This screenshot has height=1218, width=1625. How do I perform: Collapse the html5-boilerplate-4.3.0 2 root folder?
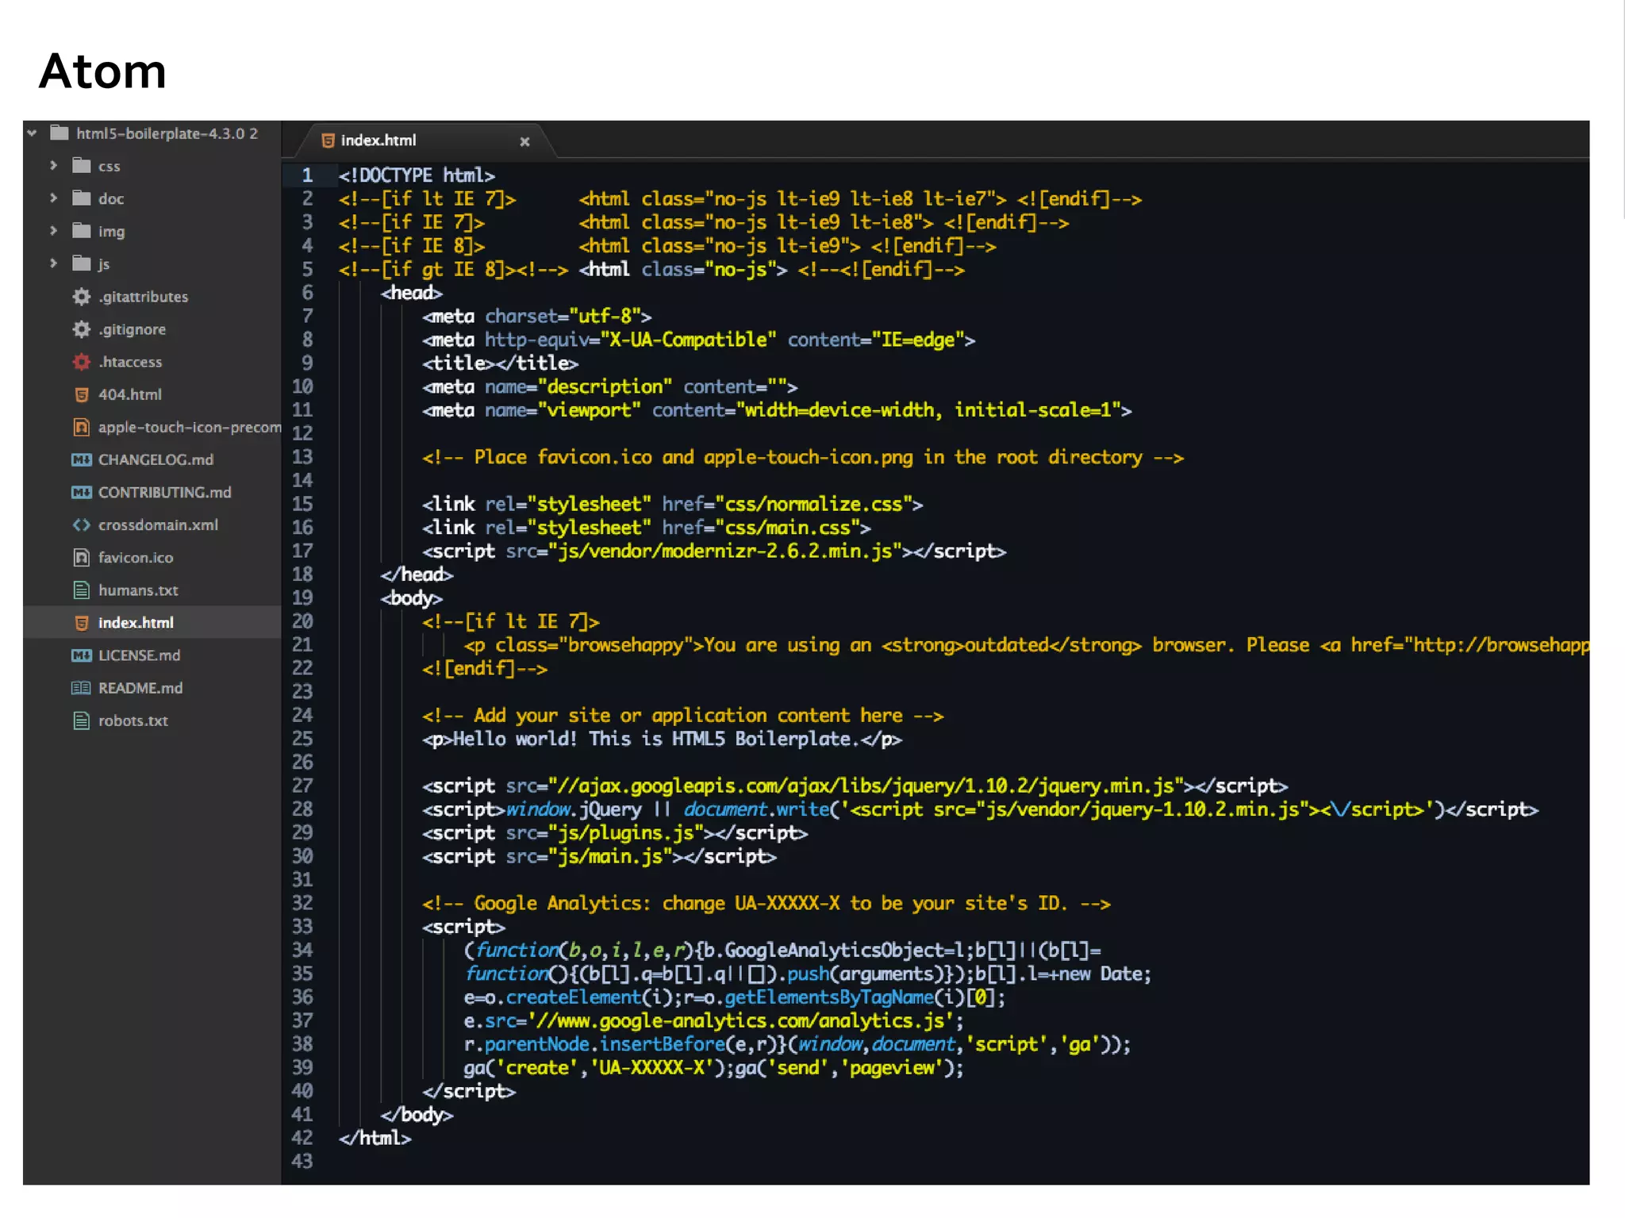click(32, 133)
